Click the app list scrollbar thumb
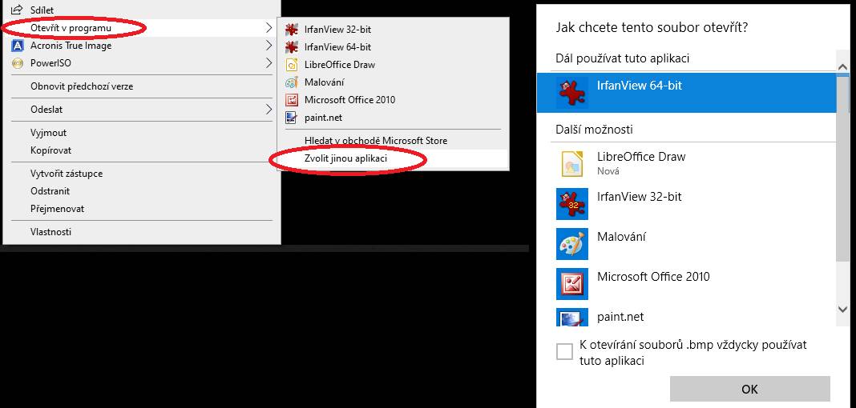The image size is (856, 408). point(842,169)
